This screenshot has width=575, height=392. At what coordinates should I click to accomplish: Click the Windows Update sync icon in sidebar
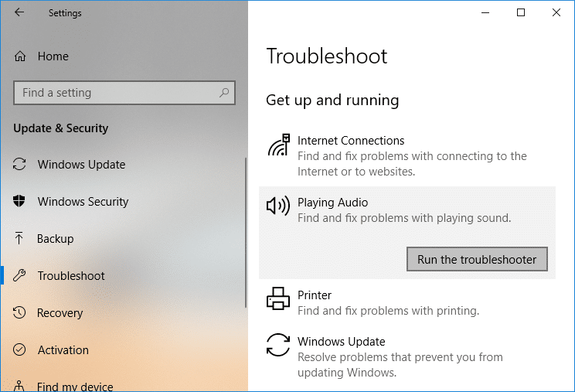20,165
